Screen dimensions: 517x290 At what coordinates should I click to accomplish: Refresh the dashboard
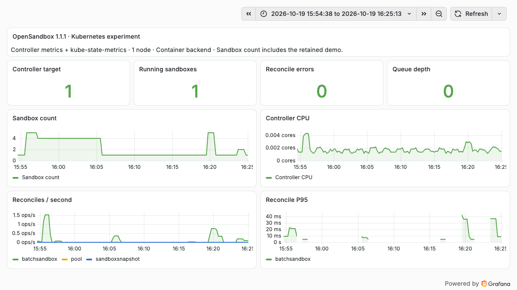pyautogui.click(x=471, y=14)
